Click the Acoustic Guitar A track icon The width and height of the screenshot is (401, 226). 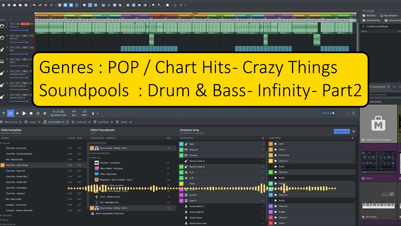[2, 73]
